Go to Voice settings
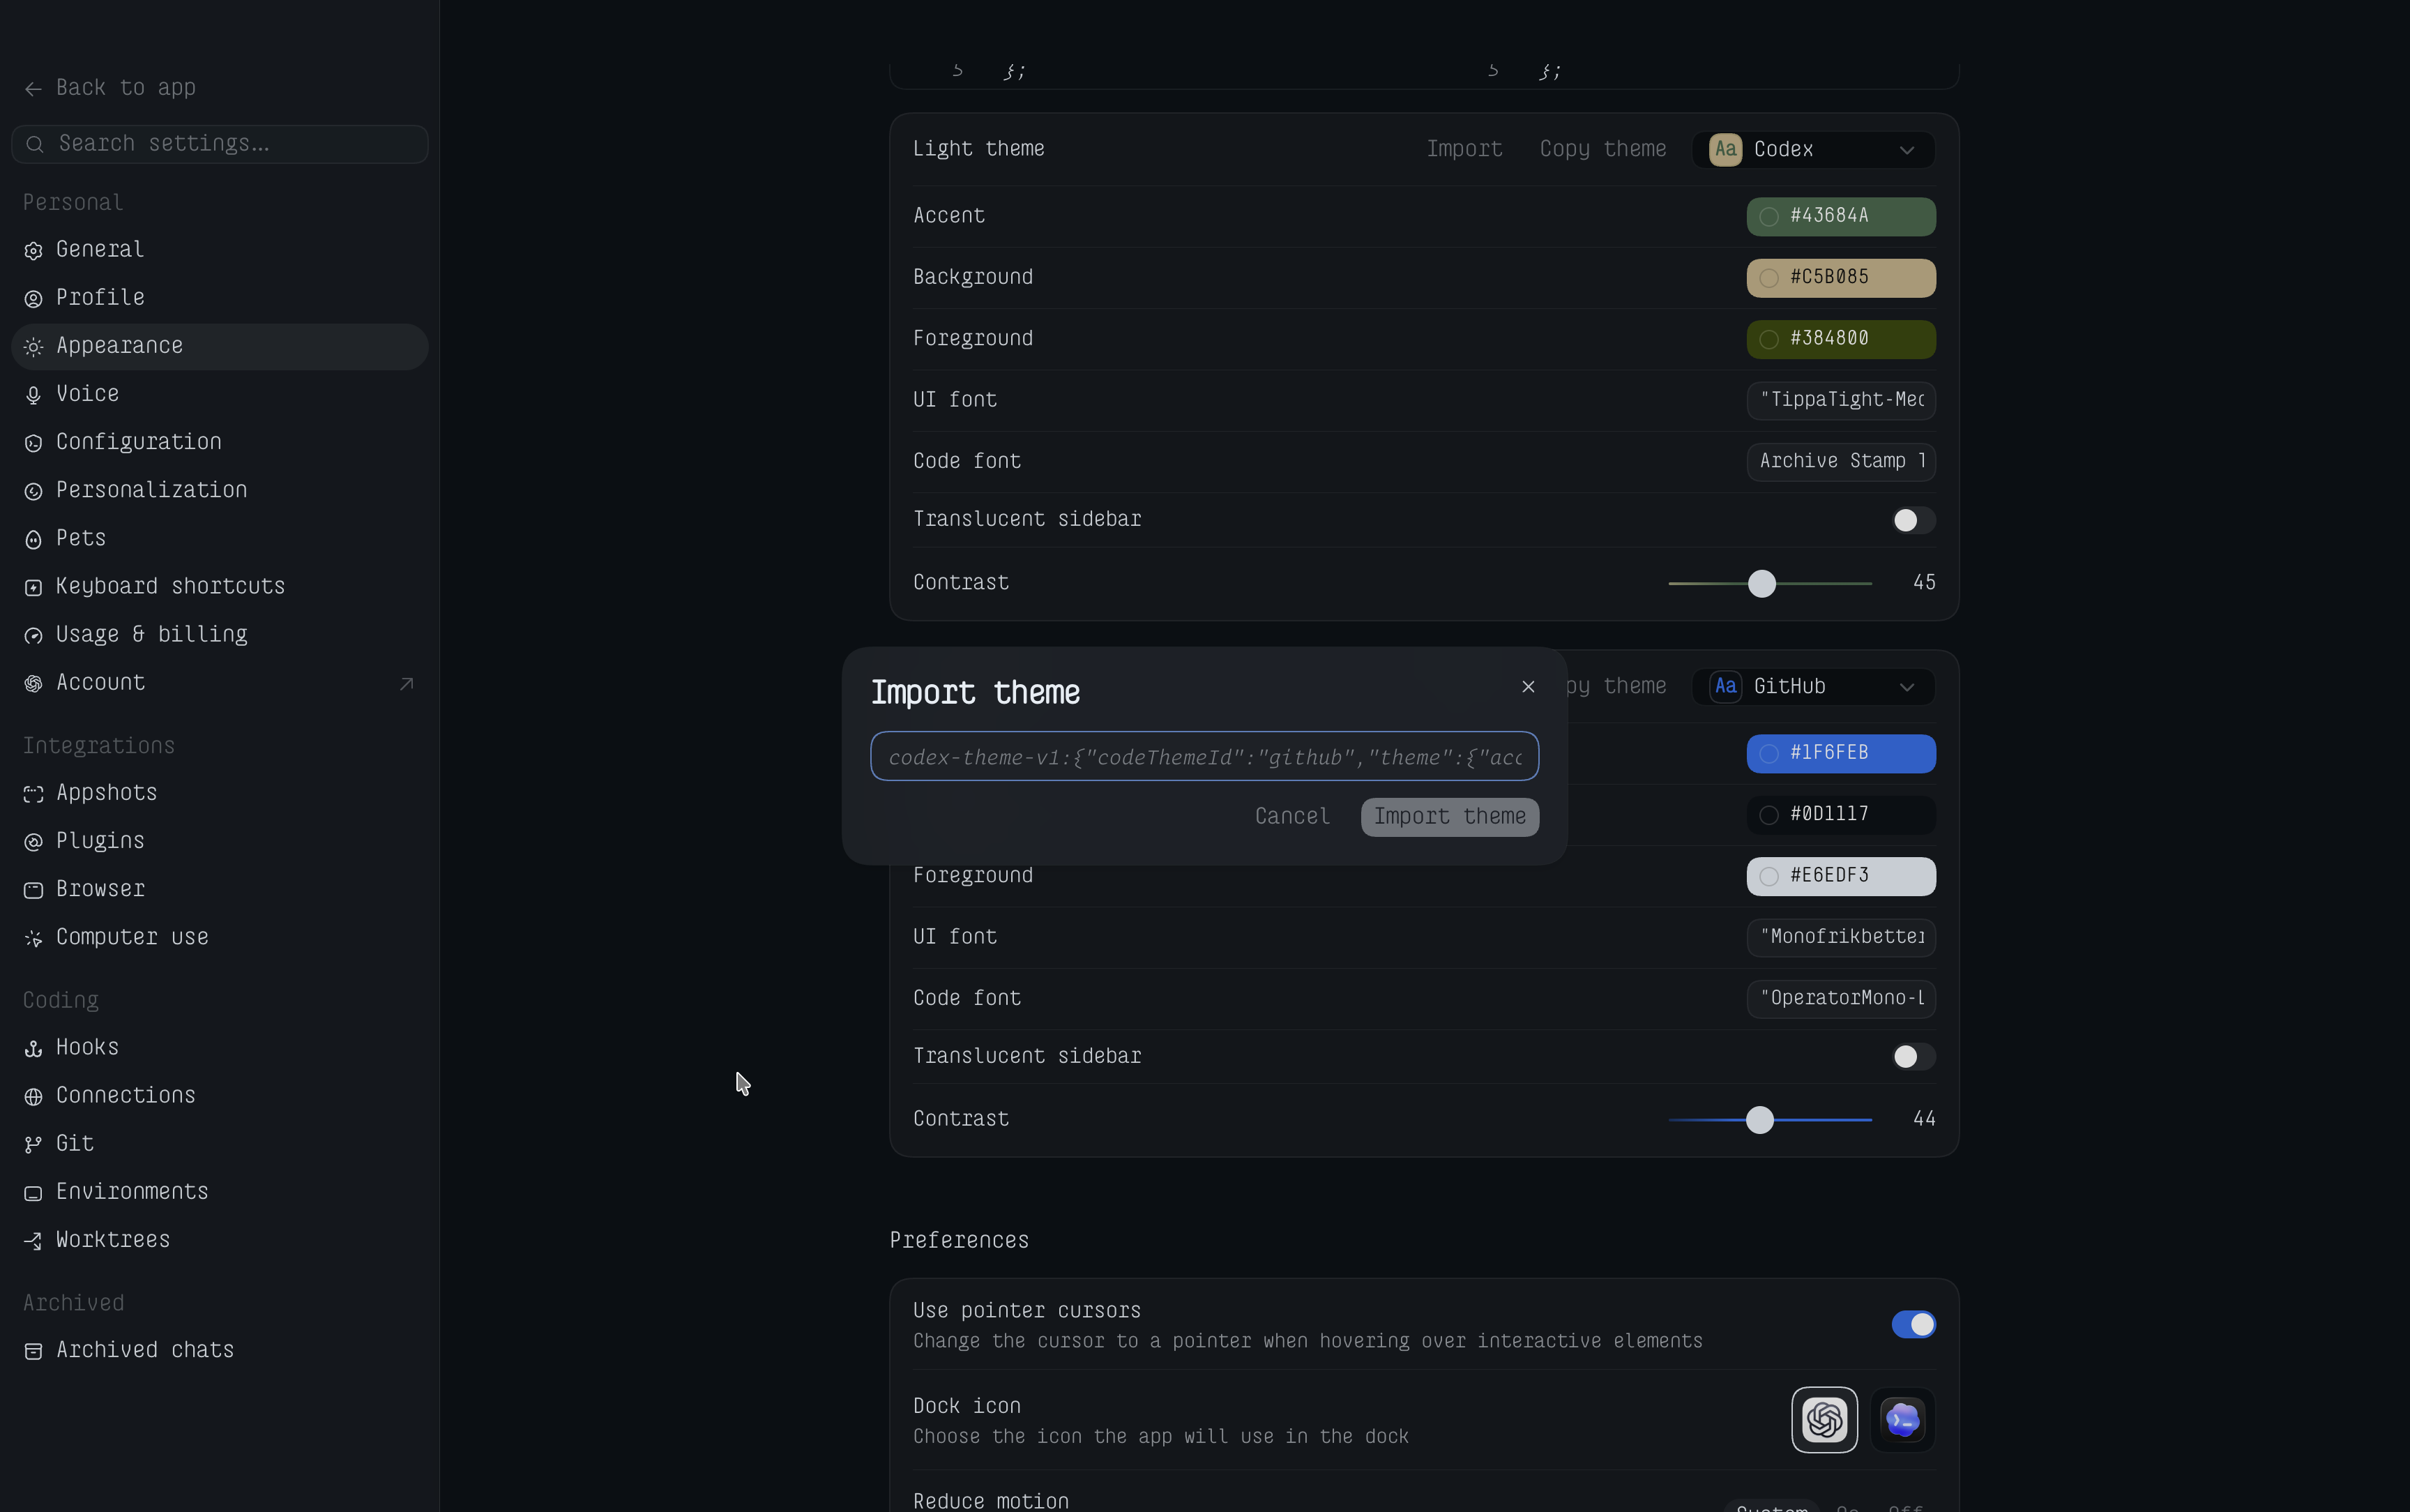Image resolution: width=2410 pixels, height=1512 pixels. [x=219, y=393]
